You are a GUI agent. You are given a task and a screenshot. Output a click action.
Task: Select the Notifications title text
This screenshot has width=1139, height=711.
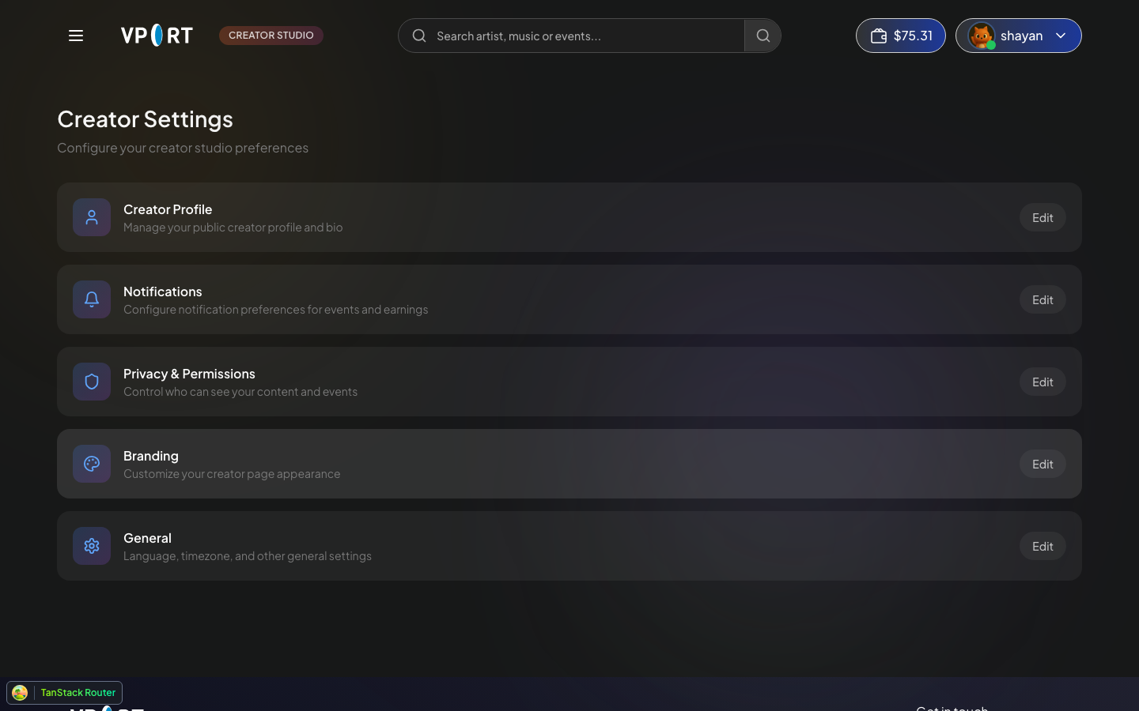tap(163, 292)
